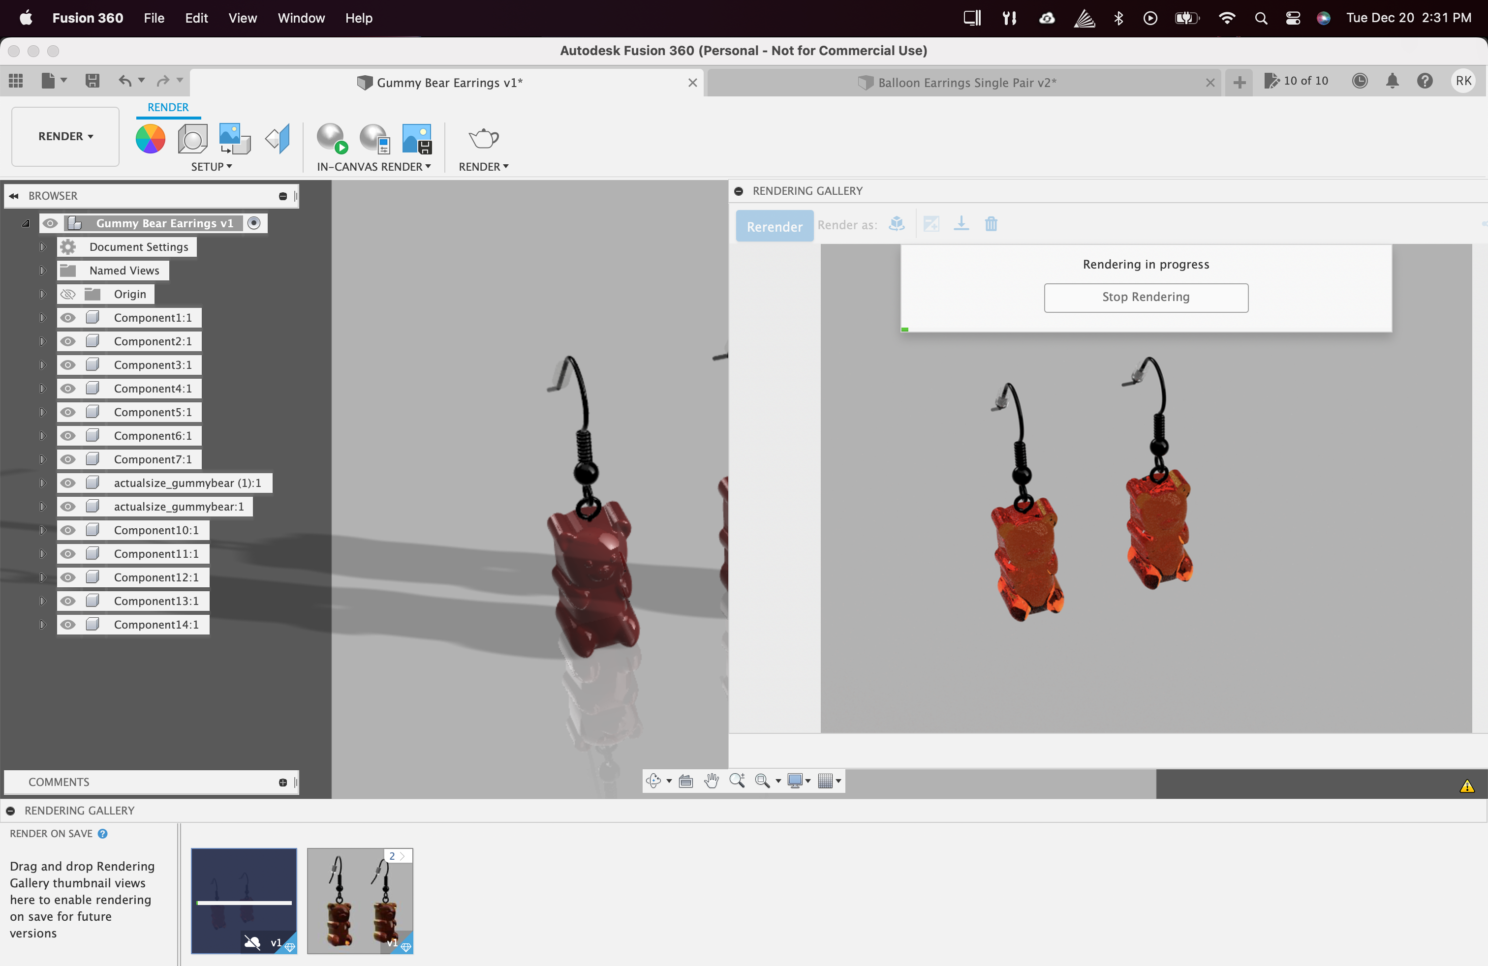The height and width of the screenshot is (966, 1488).
Task: Redo the last action
Action: pyautogui.click(x=163, y=81)
